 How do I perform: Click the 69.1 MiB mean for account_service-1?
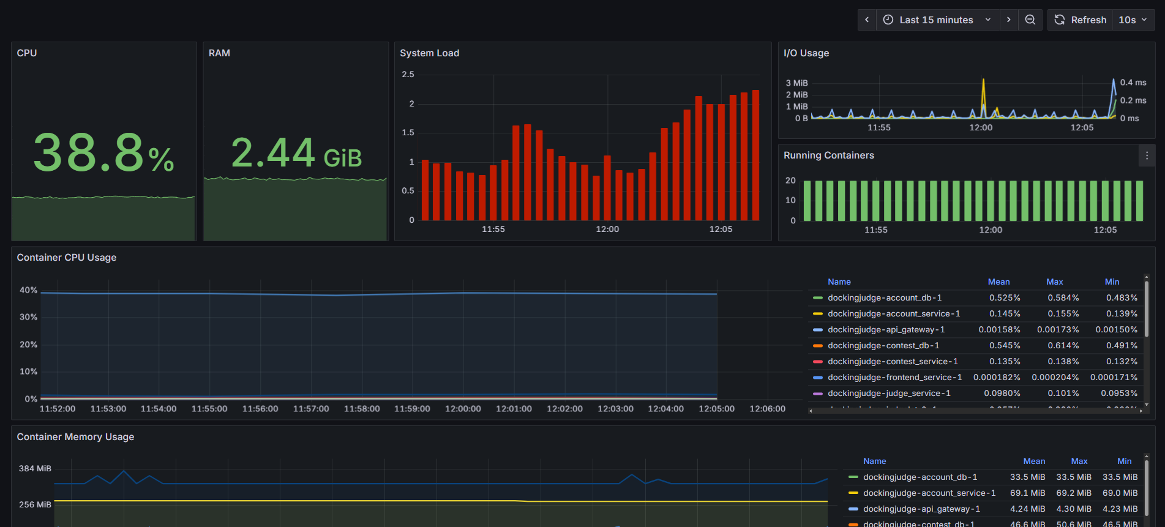(x=1027, y=493)
